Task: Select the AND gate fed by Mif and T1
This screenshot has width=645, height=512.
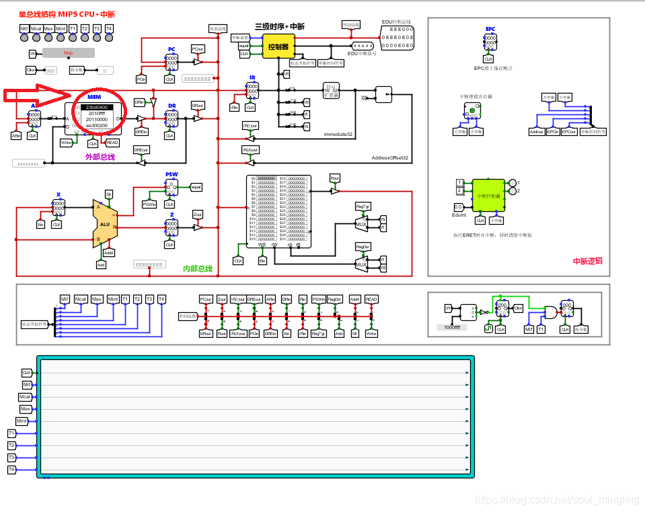Action: [550, 312]
